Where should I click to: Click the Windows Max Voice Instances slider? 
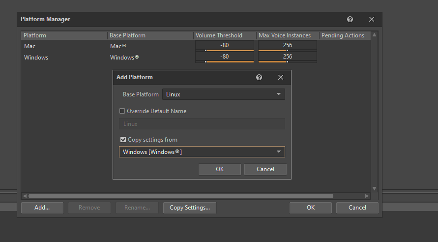click(x=288, y=61)
